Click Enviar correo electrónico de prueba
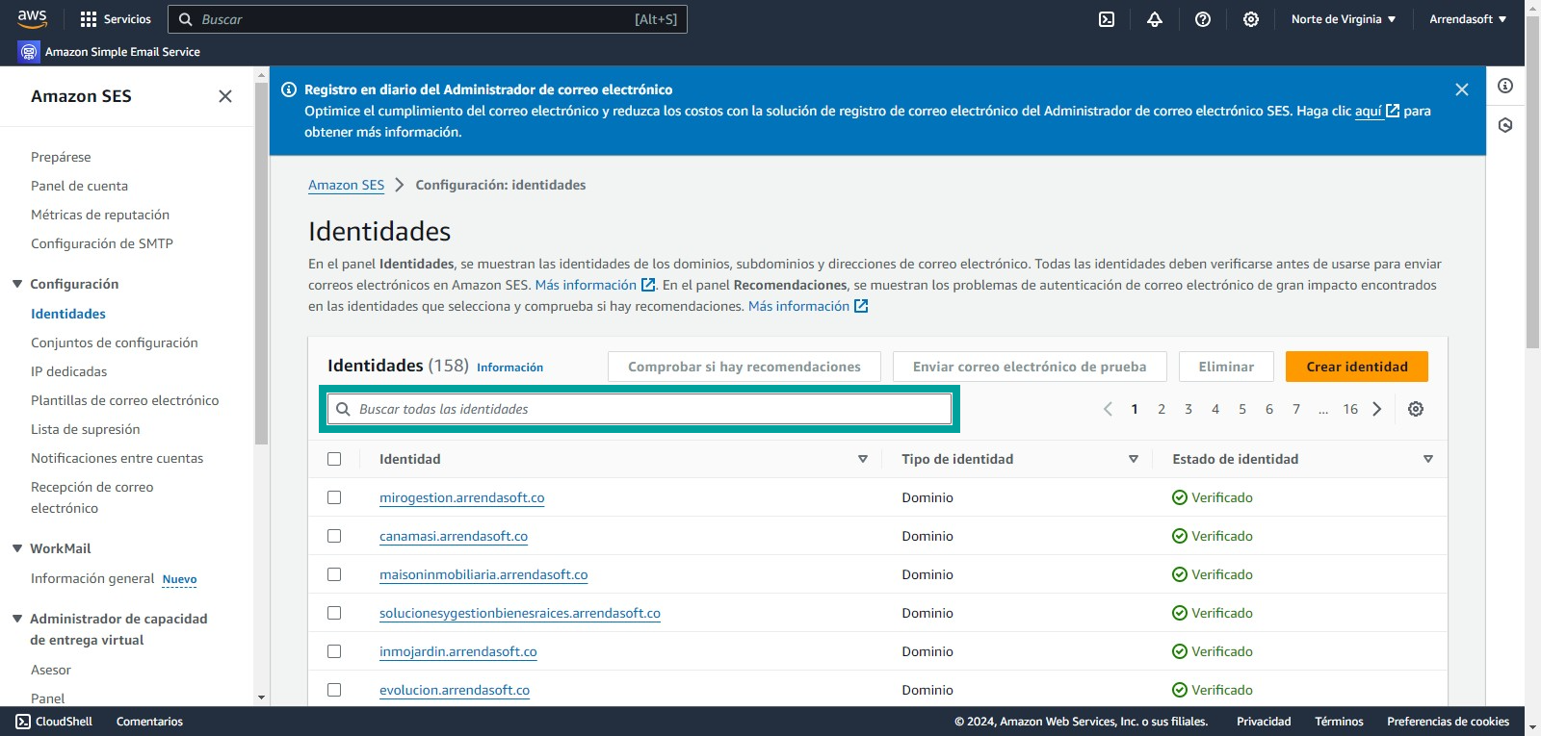The width and height of the screenshot is (1541, 736). pyautogui.click(x=1030, y=367)
